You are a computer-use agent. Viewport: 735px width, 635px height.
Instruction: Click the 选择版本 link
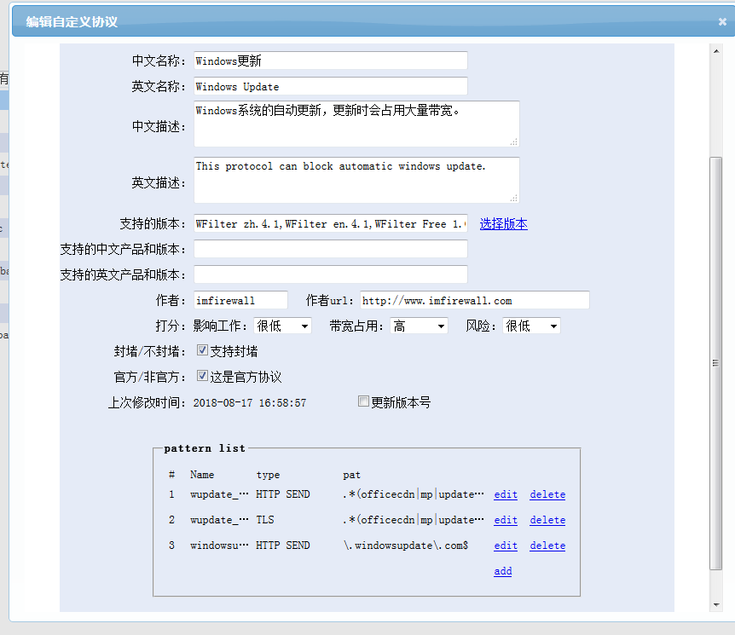[x=503, y=224]
